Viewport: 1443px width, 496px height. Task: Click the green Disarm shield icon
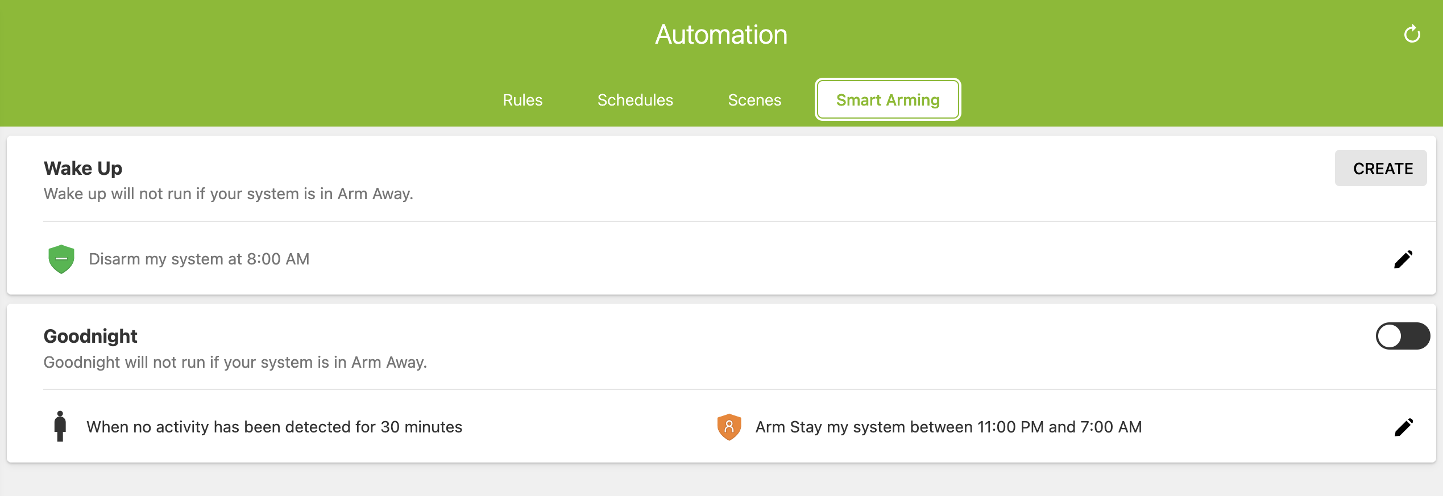(x=61, y=259)
